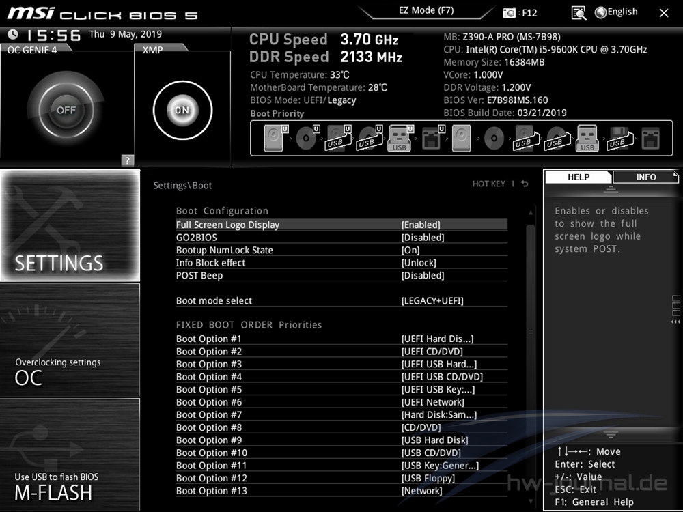
Task: Click the collapse arrows on the help panel edge
Action: [675, 322]
